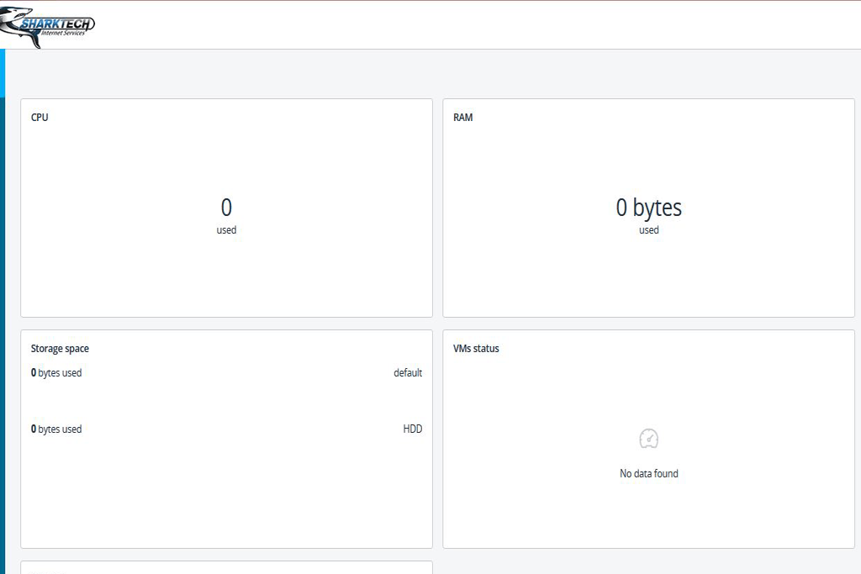Viewport: 861px width, 574px height.
Task: Click the gauge icon in VMs status
Action: (648, 438)
